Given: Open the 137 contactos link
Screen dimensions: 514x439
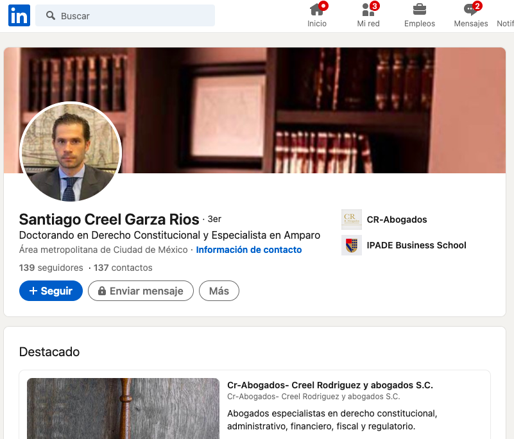Looking at the screenshot, I should pyautogui.click(x=123, y=268).
